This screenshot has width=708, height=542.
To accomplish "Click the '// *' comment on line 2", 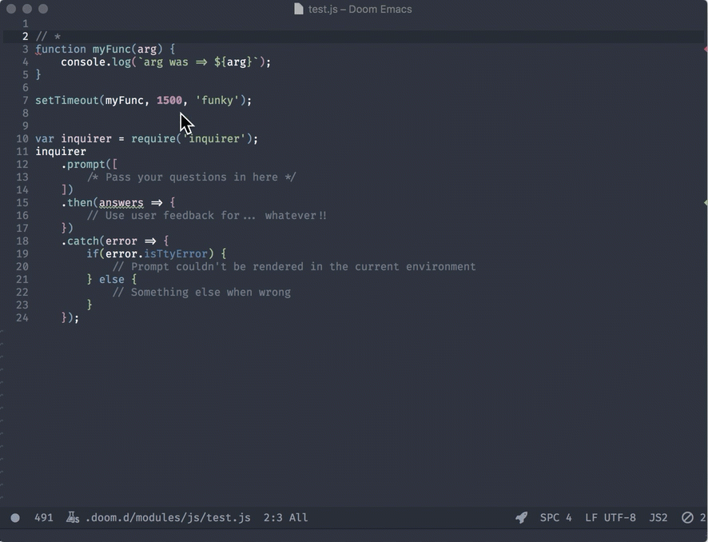I will point(48,37).
